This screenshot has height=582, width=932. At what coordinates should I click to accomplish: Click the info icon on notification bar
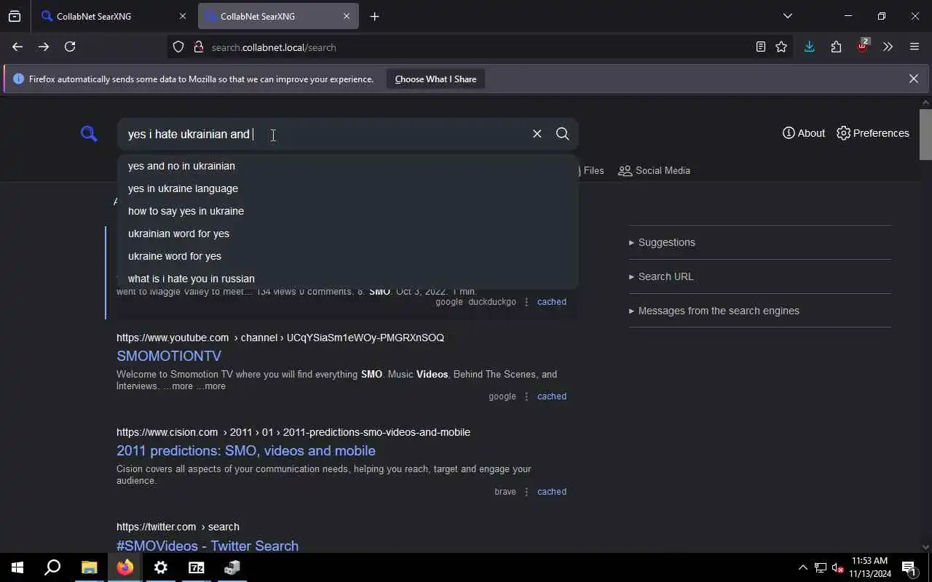point(19,79)
